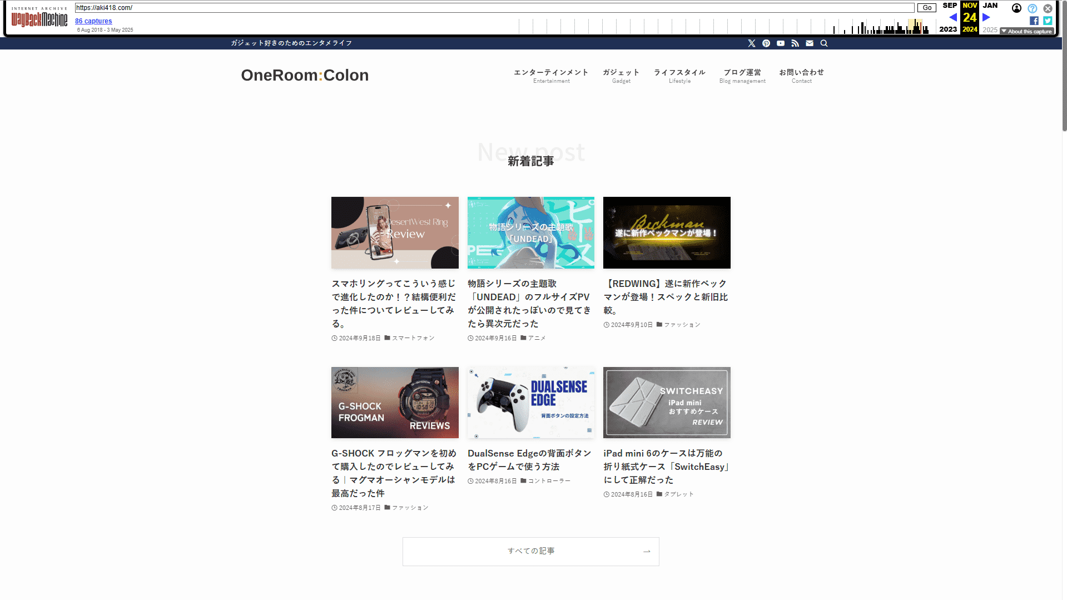The height and width of the screenshot is (600, 1067).
Task: Open the スマホリング review article title
Action: coord(394,304)
